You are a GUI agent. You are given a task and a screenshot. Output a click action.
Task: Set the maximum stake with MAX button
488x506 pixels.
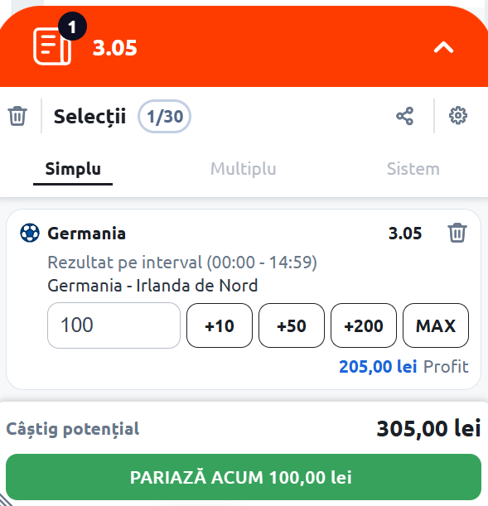coord(436,325)
